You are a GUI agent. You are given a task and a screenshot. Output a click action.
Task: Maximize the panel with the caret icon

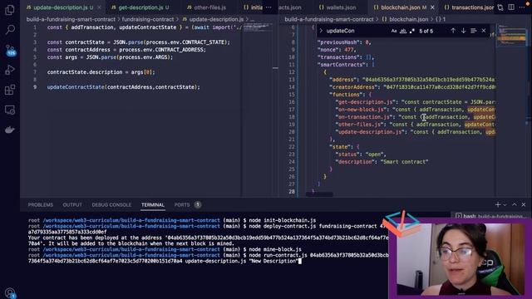pyautogui.click(x=515, y=204)
